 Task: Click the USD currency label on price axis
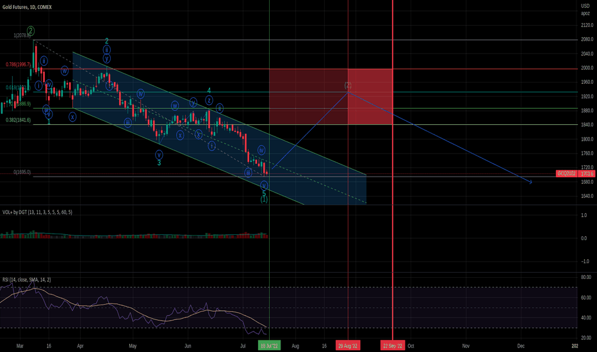tap(585, 6)
